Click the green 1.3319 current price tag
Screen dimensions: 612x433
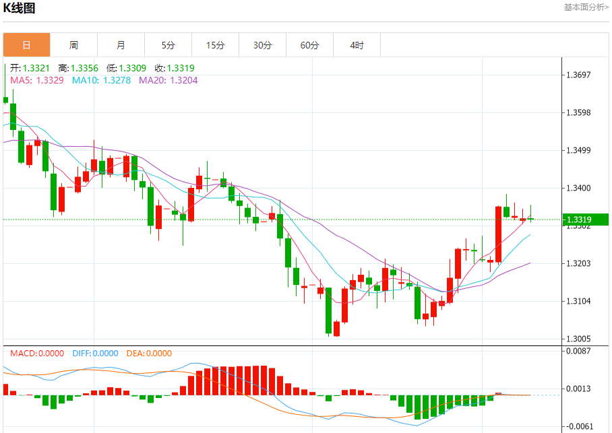(x=585, y=220)
